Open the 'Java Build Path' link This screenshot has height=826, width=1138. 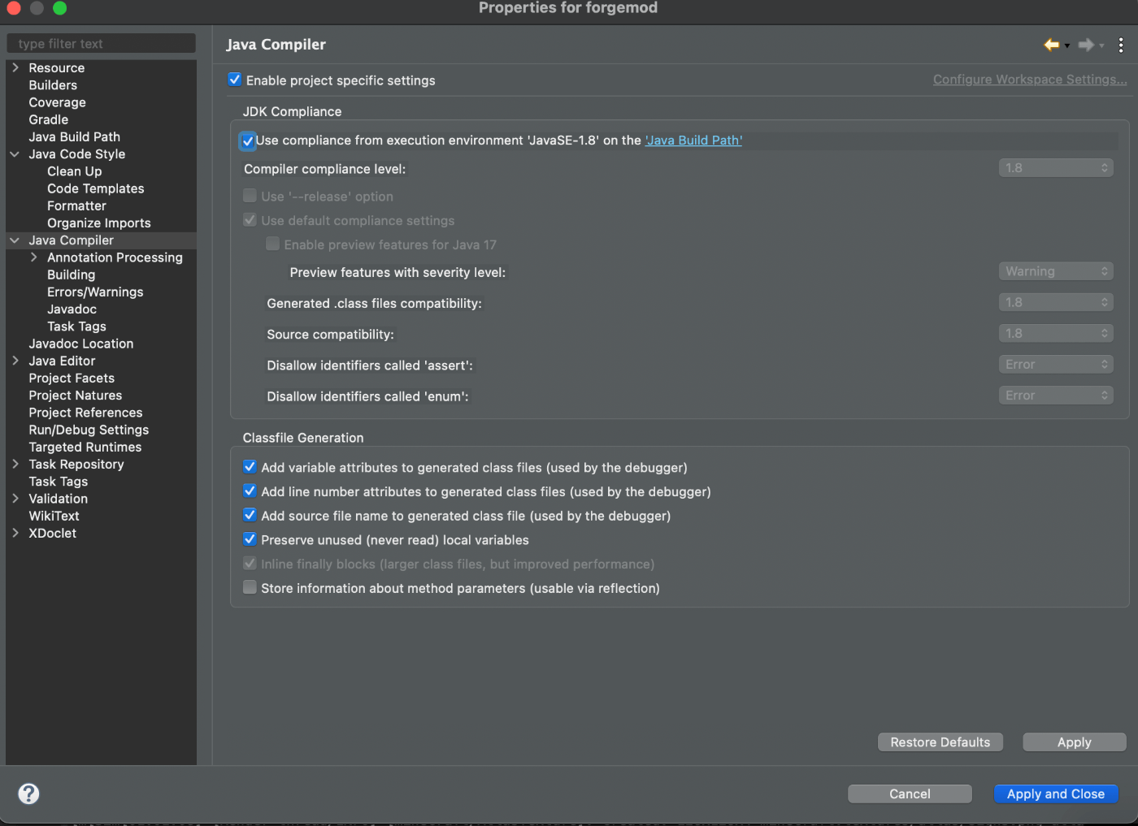693,140
